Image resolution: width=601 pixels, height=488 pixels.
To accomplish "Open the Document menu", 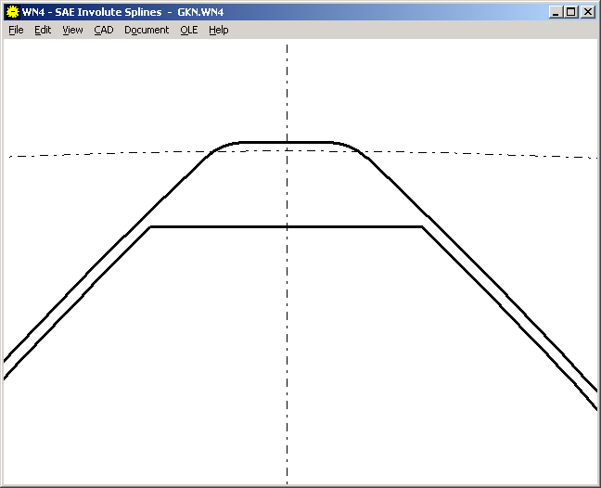I will 147,30.
